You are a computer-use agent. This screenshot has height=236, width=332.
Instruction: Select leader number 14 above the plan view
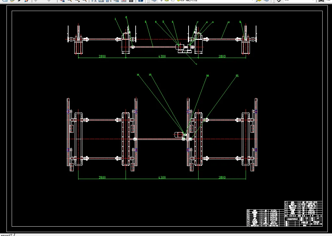[x=207, y=75]
